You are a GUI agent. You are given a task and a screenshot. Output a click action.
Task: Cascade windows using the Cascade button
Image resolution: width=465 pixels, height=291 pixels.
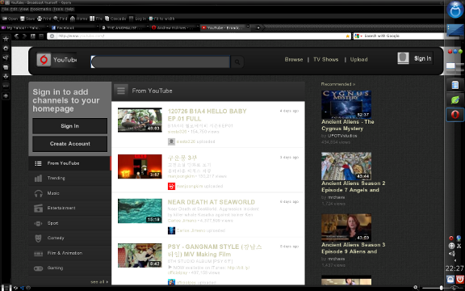click(115, 19)
